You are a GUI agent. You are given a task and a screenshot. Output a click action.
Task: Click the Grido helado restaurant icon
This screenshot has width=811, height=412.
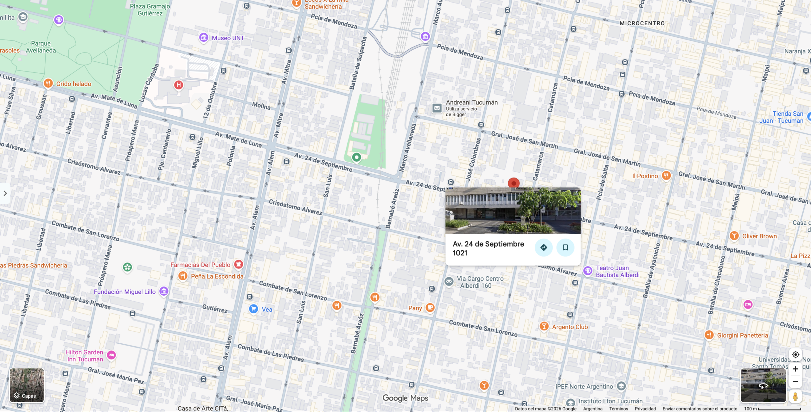[48, 83]
